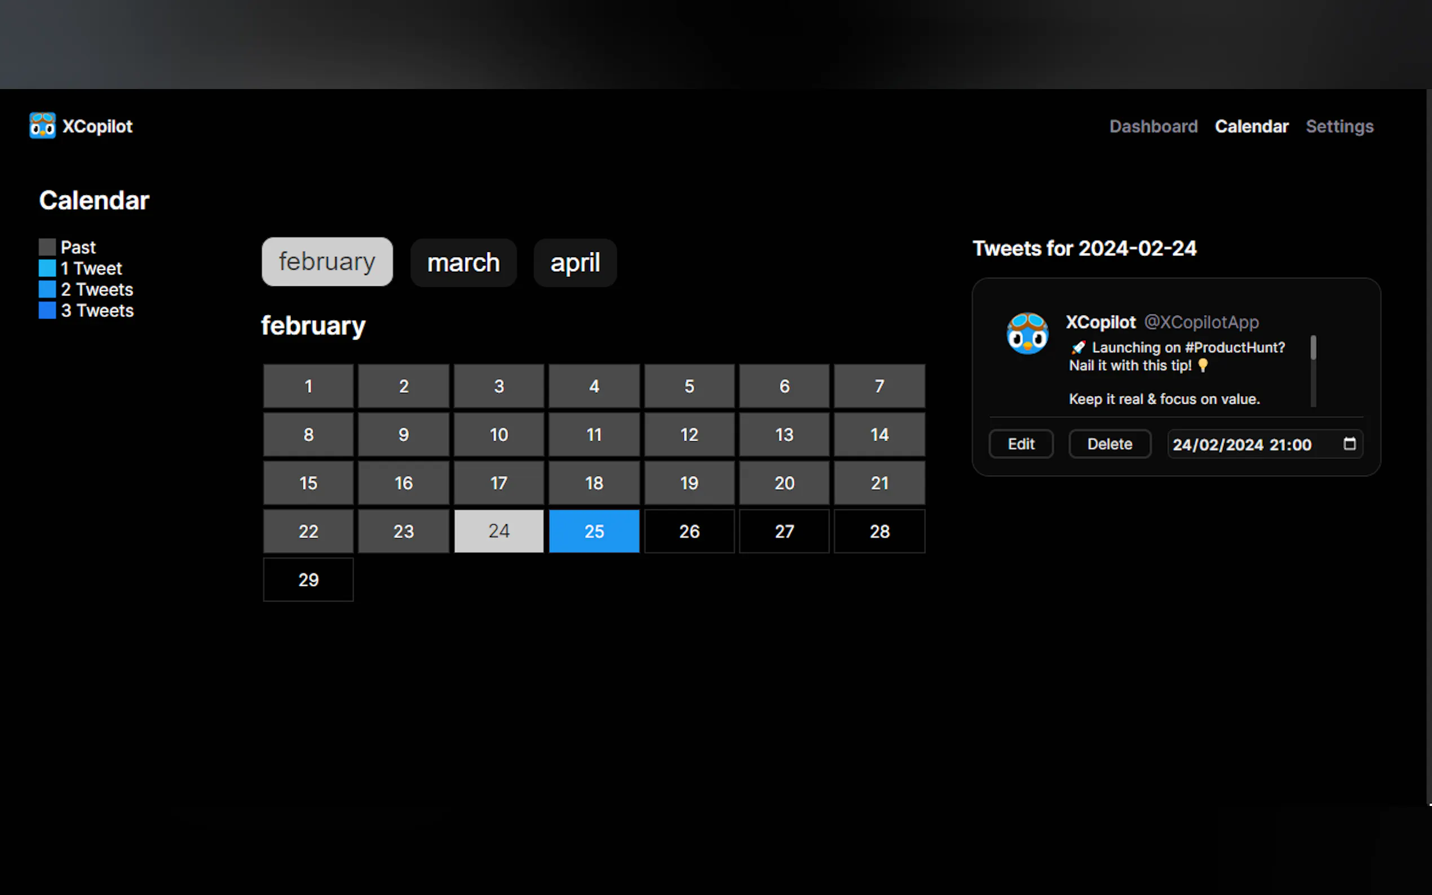Go to the Calendar nav link
The width and height of the screenshot is (1432, 895).
click(x=1251, y=126)
